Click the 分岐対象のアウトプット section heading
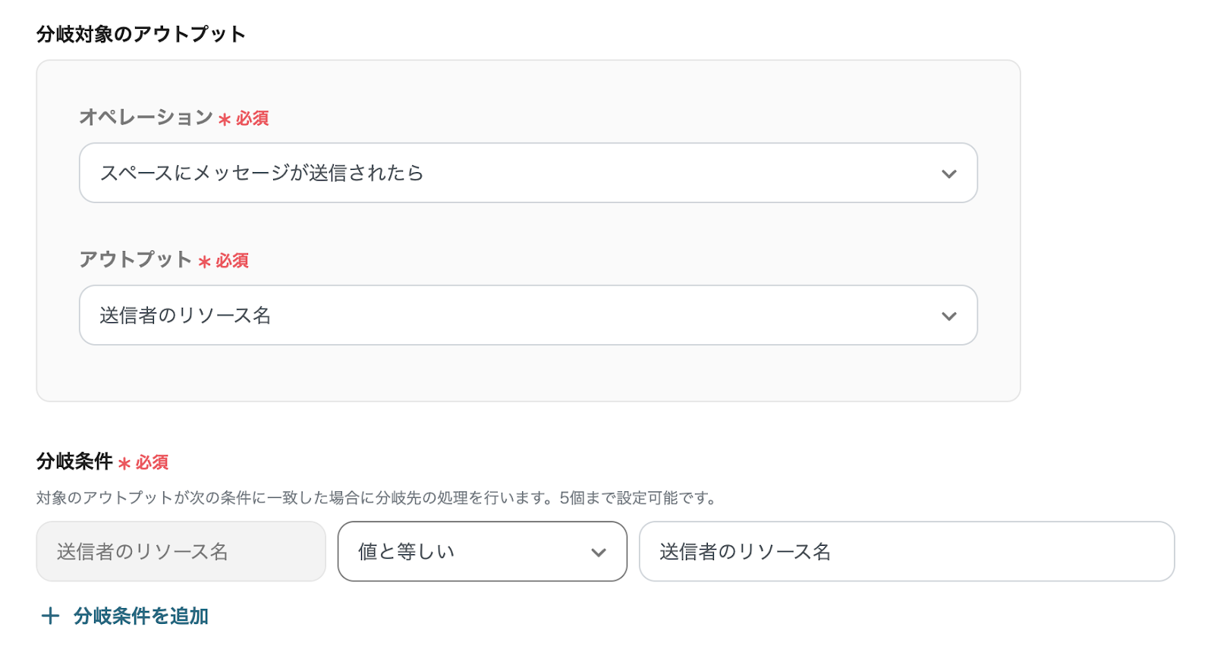1214x655 pixels. pyautogui.click(x=141, y=34)
